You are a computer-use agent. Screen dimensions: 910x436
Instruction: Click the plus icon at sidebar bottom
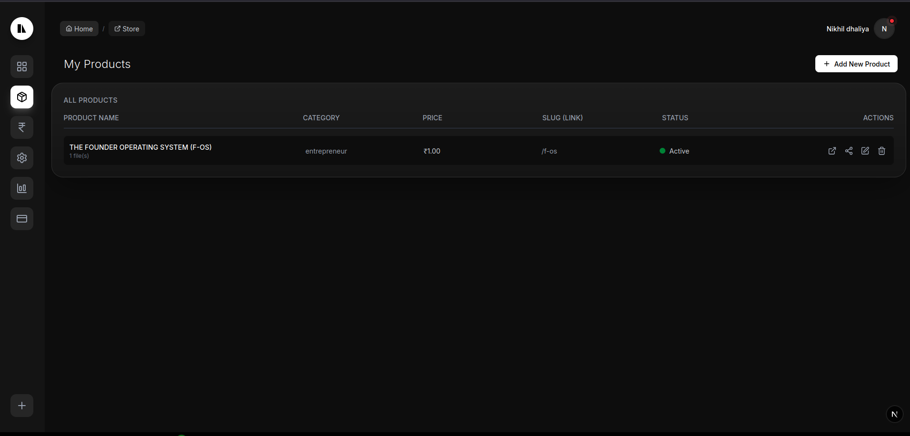coord(21,406)
